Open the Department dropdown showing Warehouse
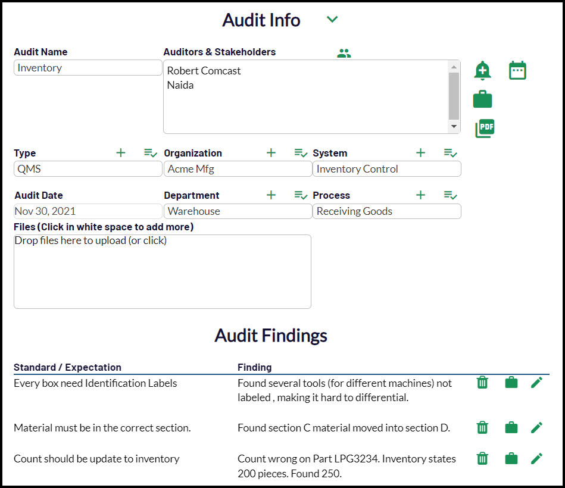565x488 pixels. click(238, 211)
